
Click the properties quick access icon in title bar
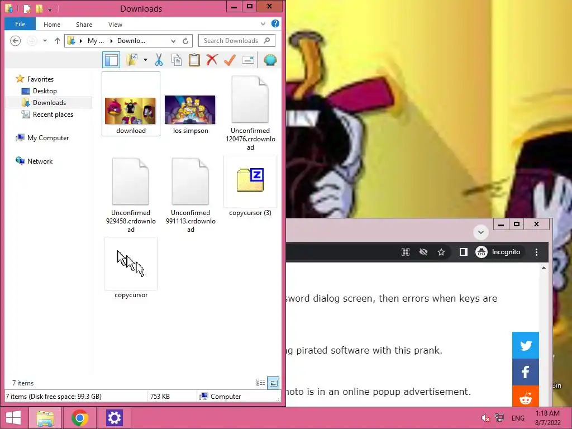pyautogui.click(x=27, y=8)
